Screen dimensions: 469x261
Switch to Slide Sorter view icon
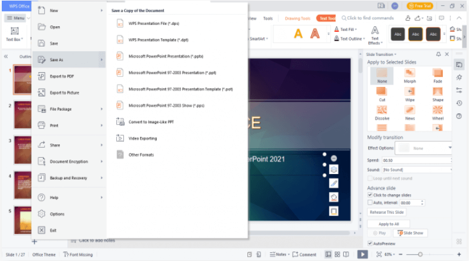[337, 254]
